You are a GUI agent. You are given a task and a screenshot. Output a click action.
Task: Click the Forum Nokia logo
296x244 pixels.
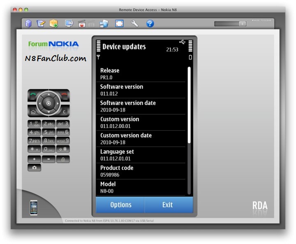click(53, 44)
